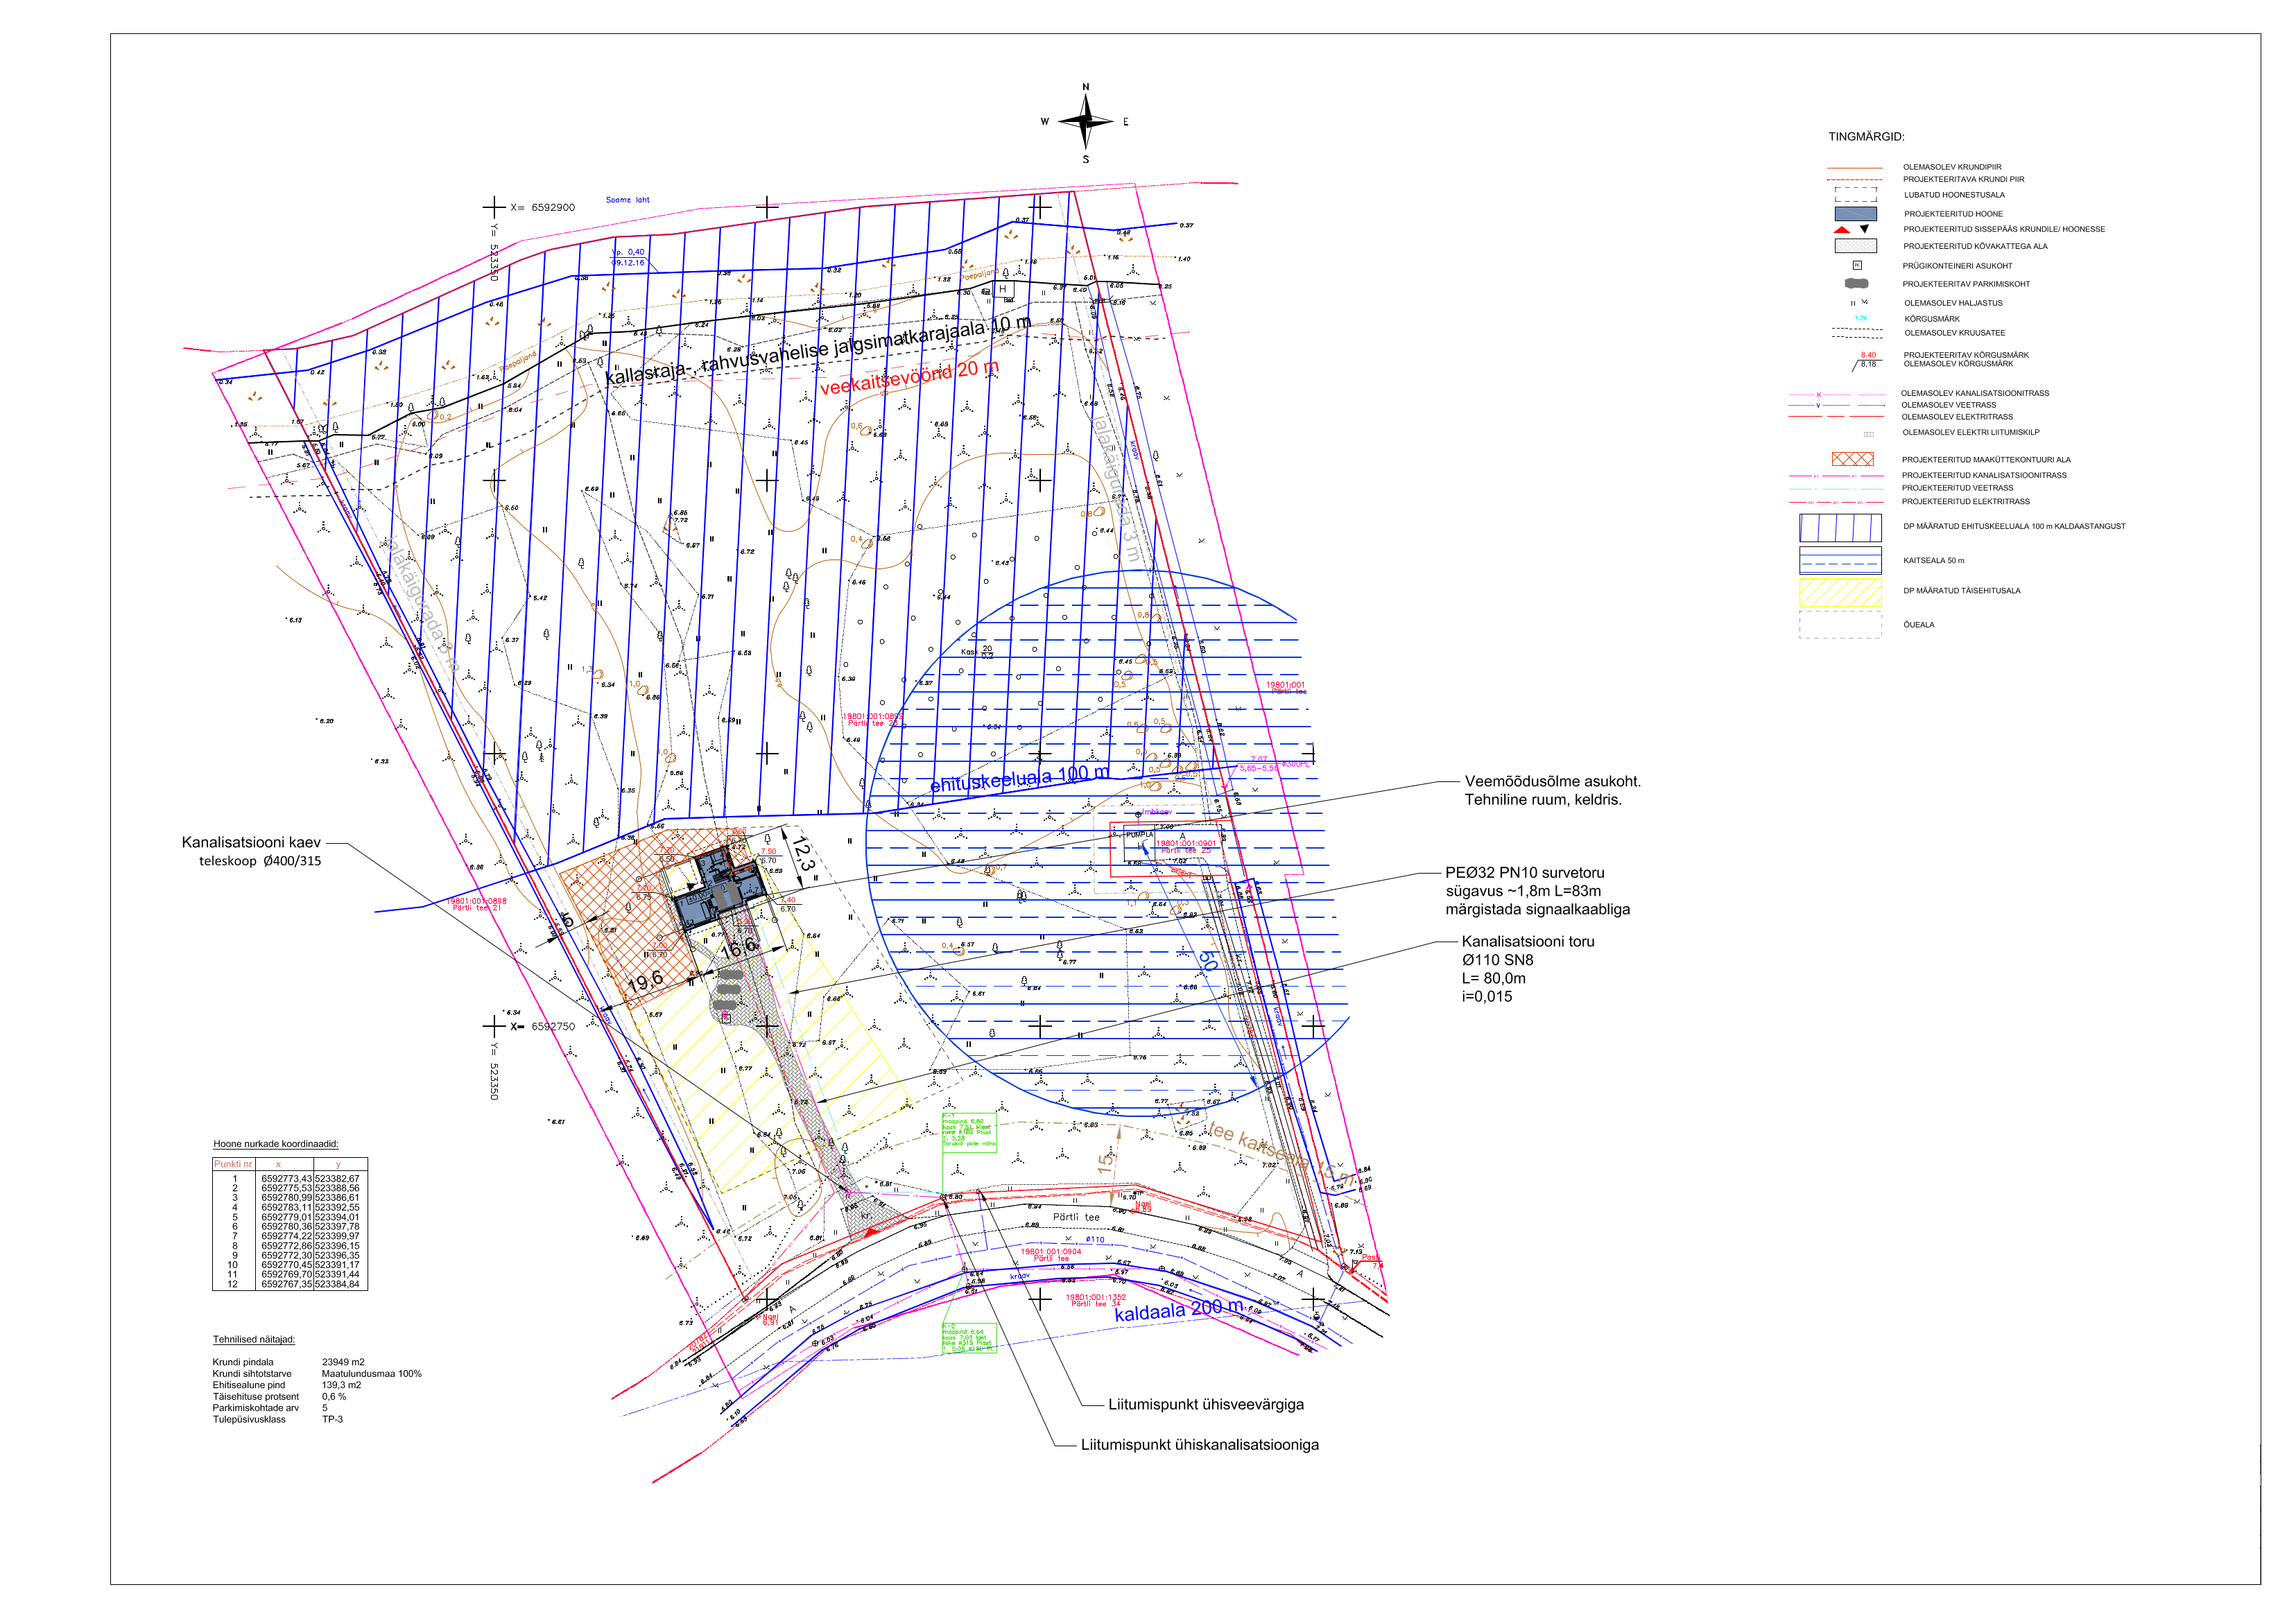Screen dimensions: 2296x1621
Task: Click the PK trash container legend symbol
Action: pyautogui.click(x=1857, y=266)
